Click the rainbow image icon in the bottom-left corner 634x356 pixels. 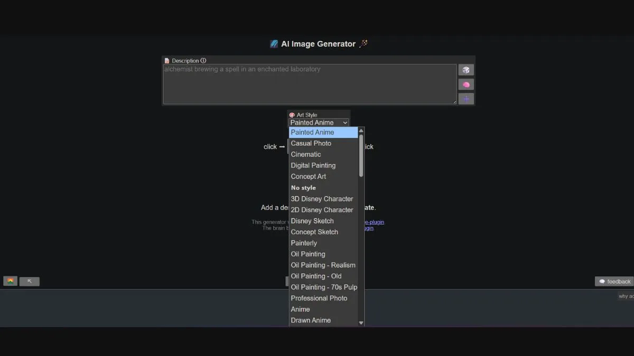point(10,281)
